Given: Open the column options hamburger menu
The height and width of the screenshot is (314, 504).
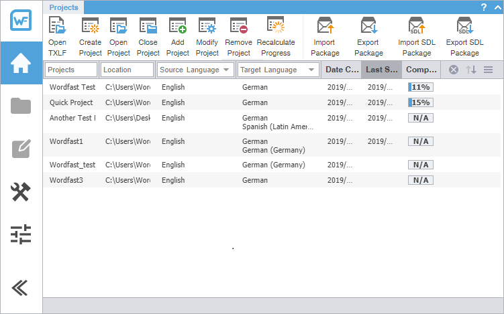Looking at the screenshot, I should pyautogui.click(x=489, y=70).
